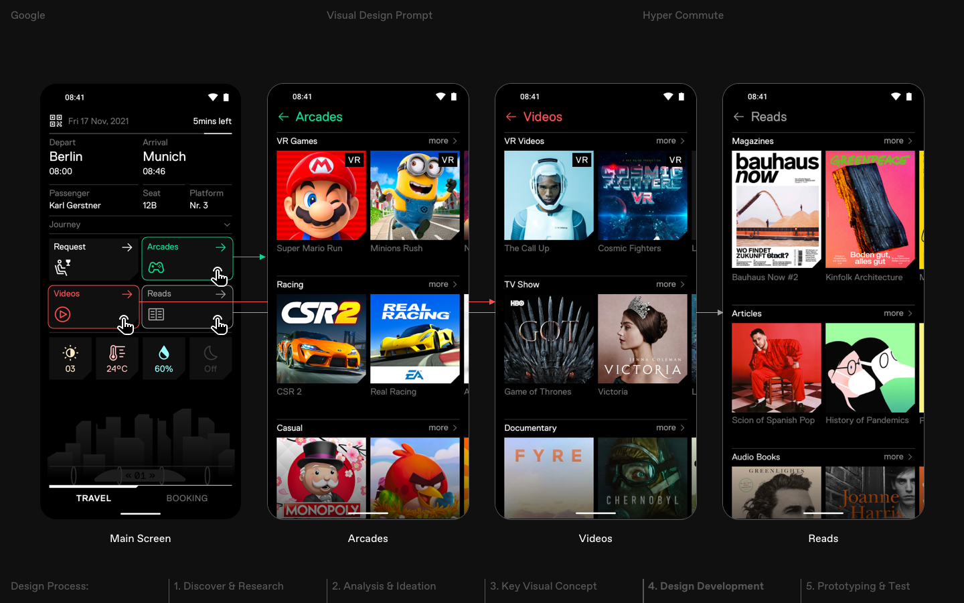Open the Joanne Harris audio book cover
Image resolution: width=964 pixels, height=603 pixels.
[870, 492]
